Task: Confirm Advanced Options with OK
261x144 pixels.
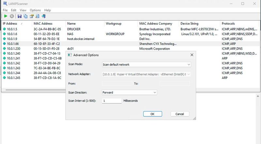Action: (x=152, y=114)
